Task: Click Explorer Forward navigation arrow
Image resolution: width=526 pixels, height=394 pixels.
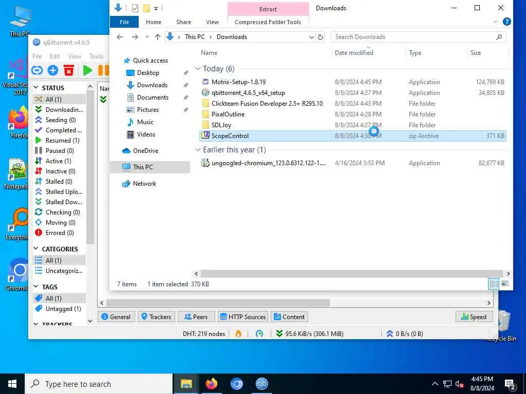Action: [135, 37]
